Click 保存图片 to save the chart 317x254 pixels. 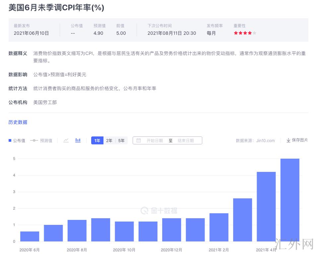(299, 140)
